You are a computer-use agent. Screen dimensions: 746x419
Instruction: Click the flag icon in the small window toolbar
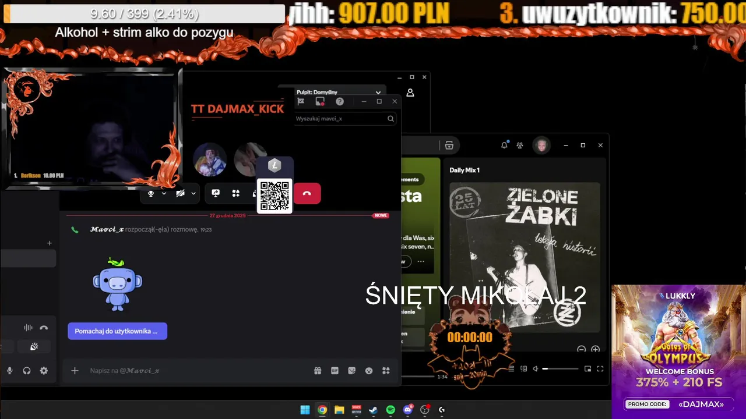click(x=301, y=101)
